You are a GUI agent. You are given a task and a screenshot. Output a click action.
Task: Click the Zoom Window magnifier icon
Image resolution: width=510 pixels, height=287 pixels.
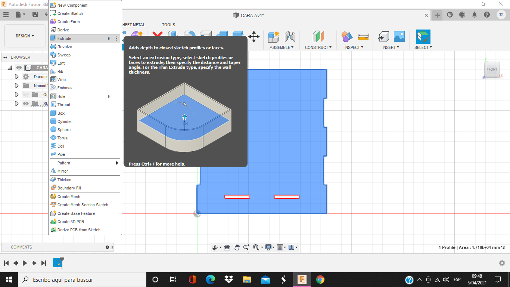pos(246,247)
